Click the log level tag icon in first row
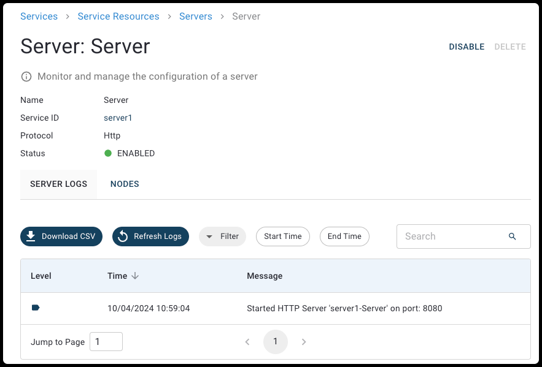The image size is (542, 367). click(x=36, y=308)
